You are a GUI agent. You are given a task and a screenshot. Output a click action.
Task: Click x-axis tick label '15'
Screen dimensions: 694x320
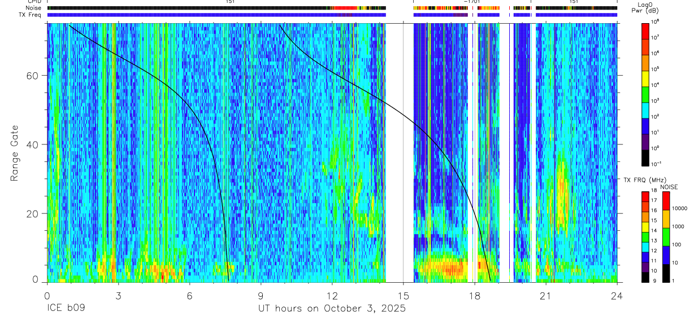tap(403, 295)
